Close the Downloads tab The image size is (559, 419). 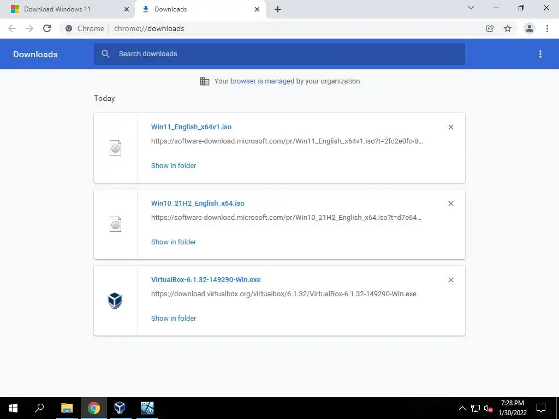[257, 9]
